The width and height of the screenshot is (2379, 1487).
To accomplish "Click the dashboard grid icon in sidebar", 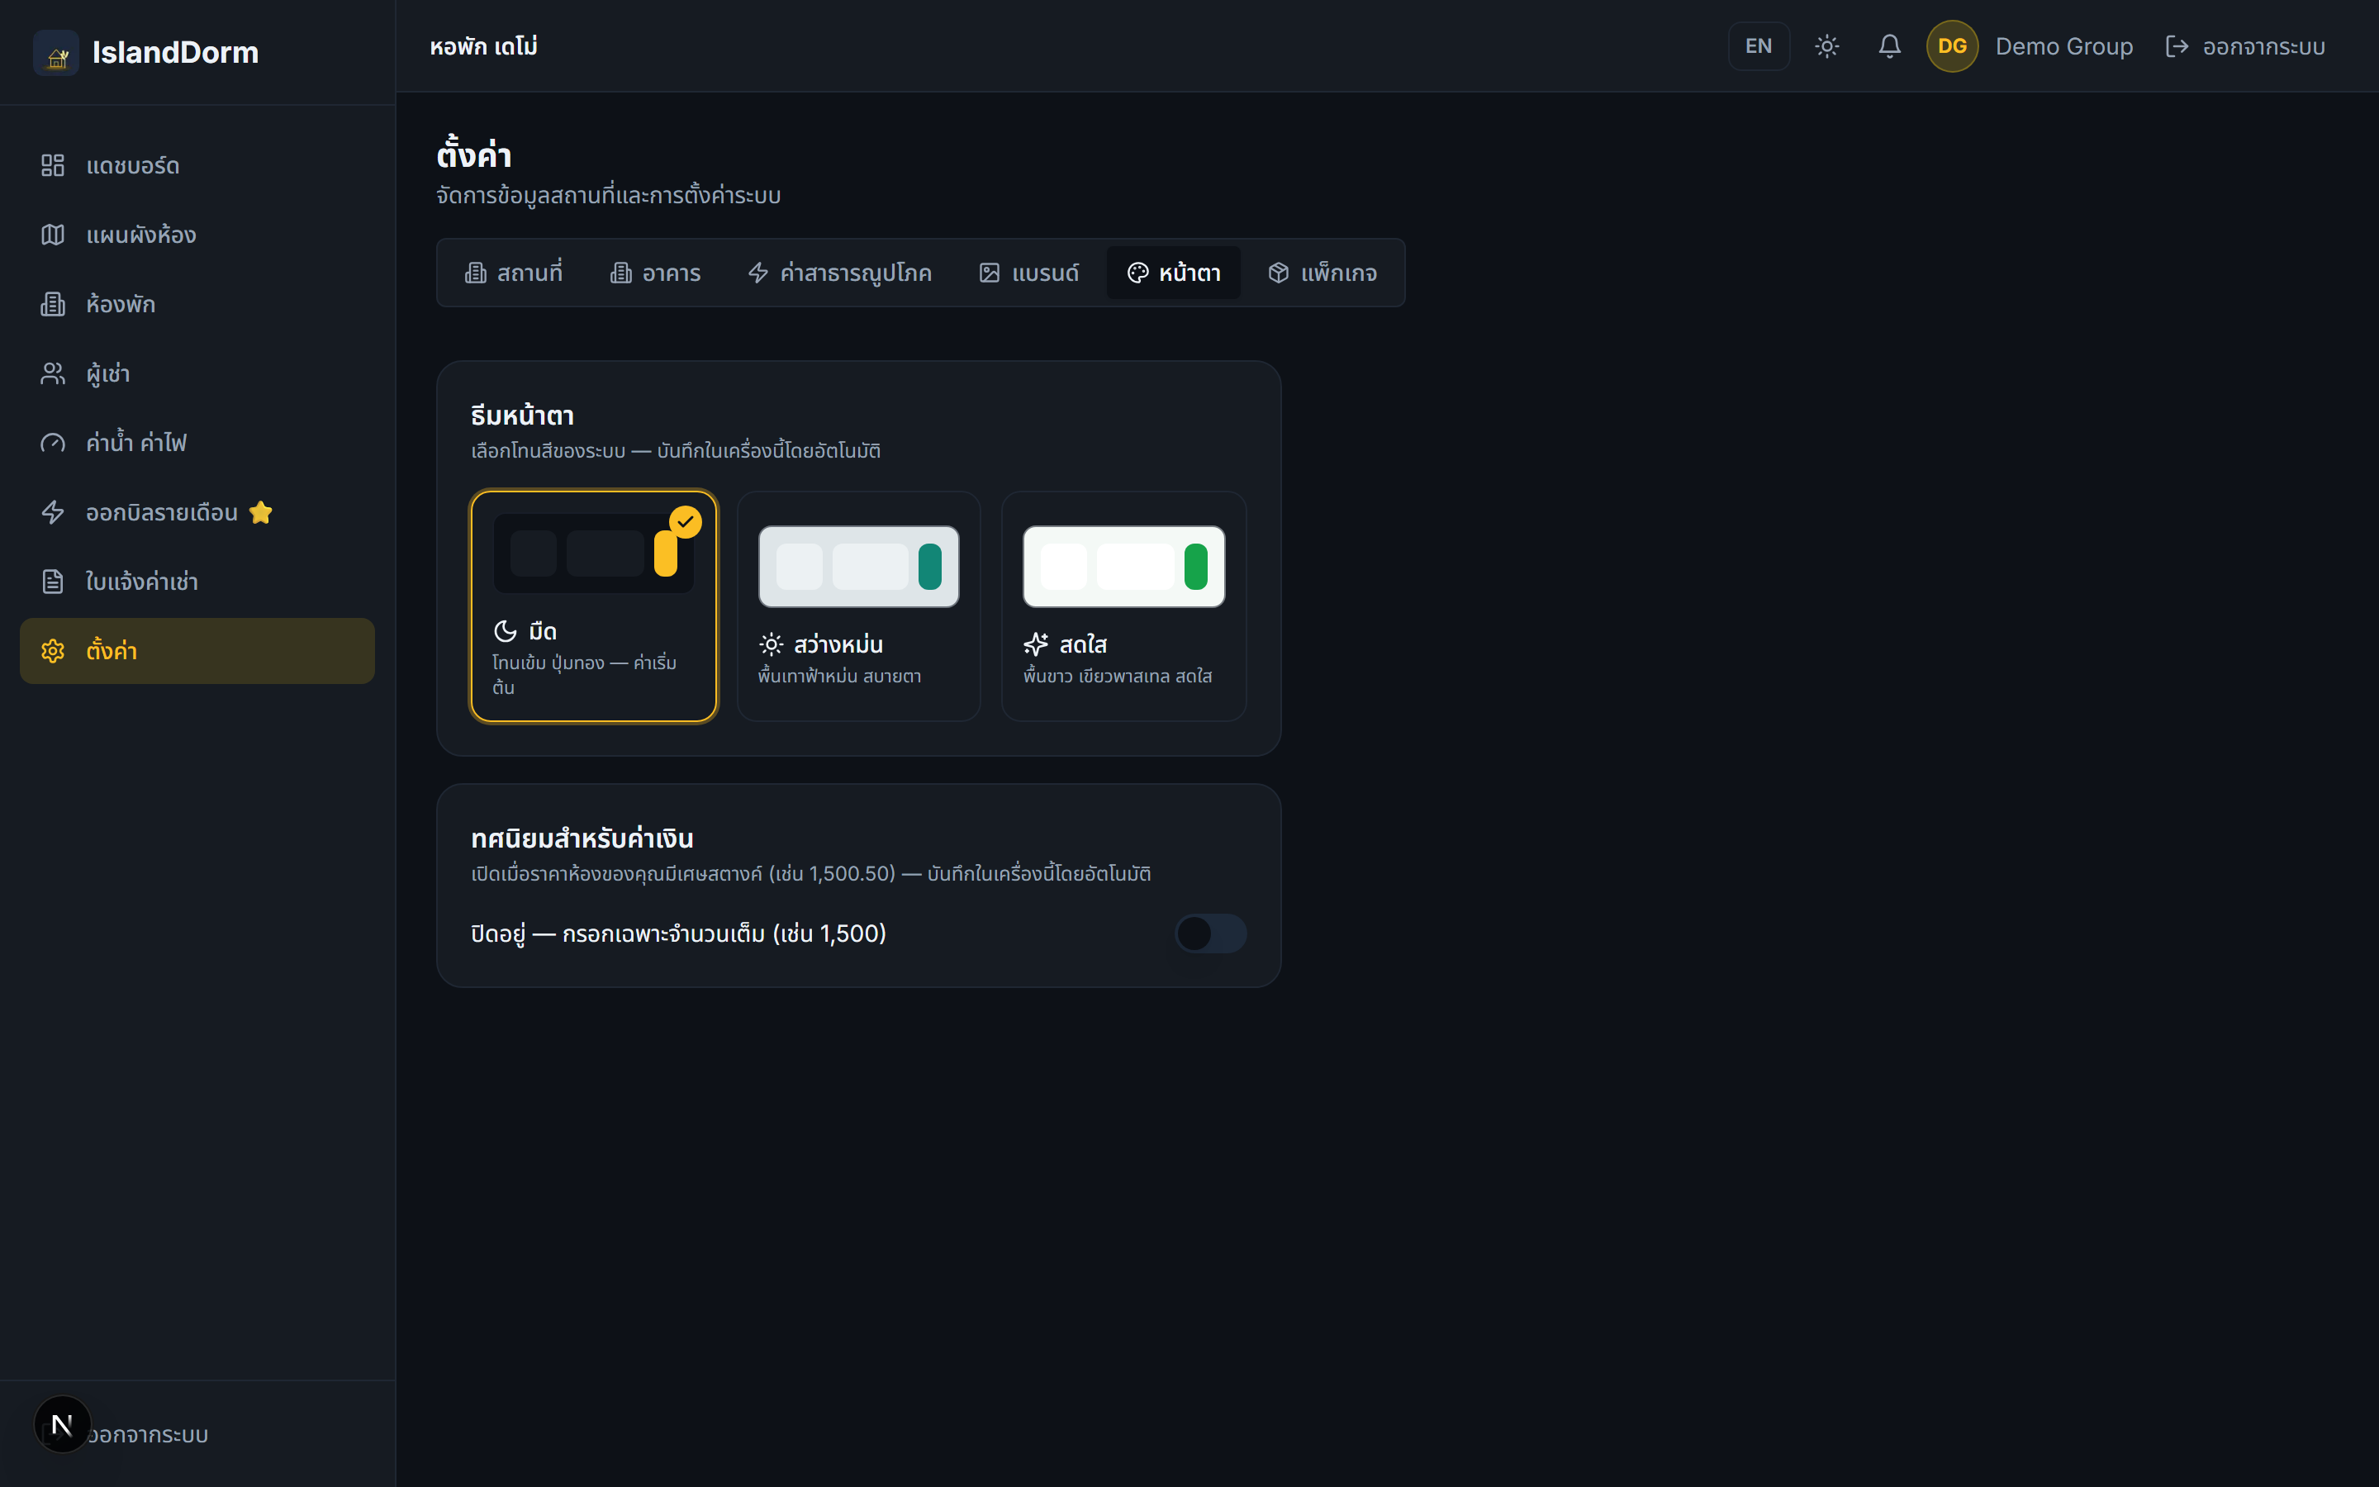I will [53, 165].
